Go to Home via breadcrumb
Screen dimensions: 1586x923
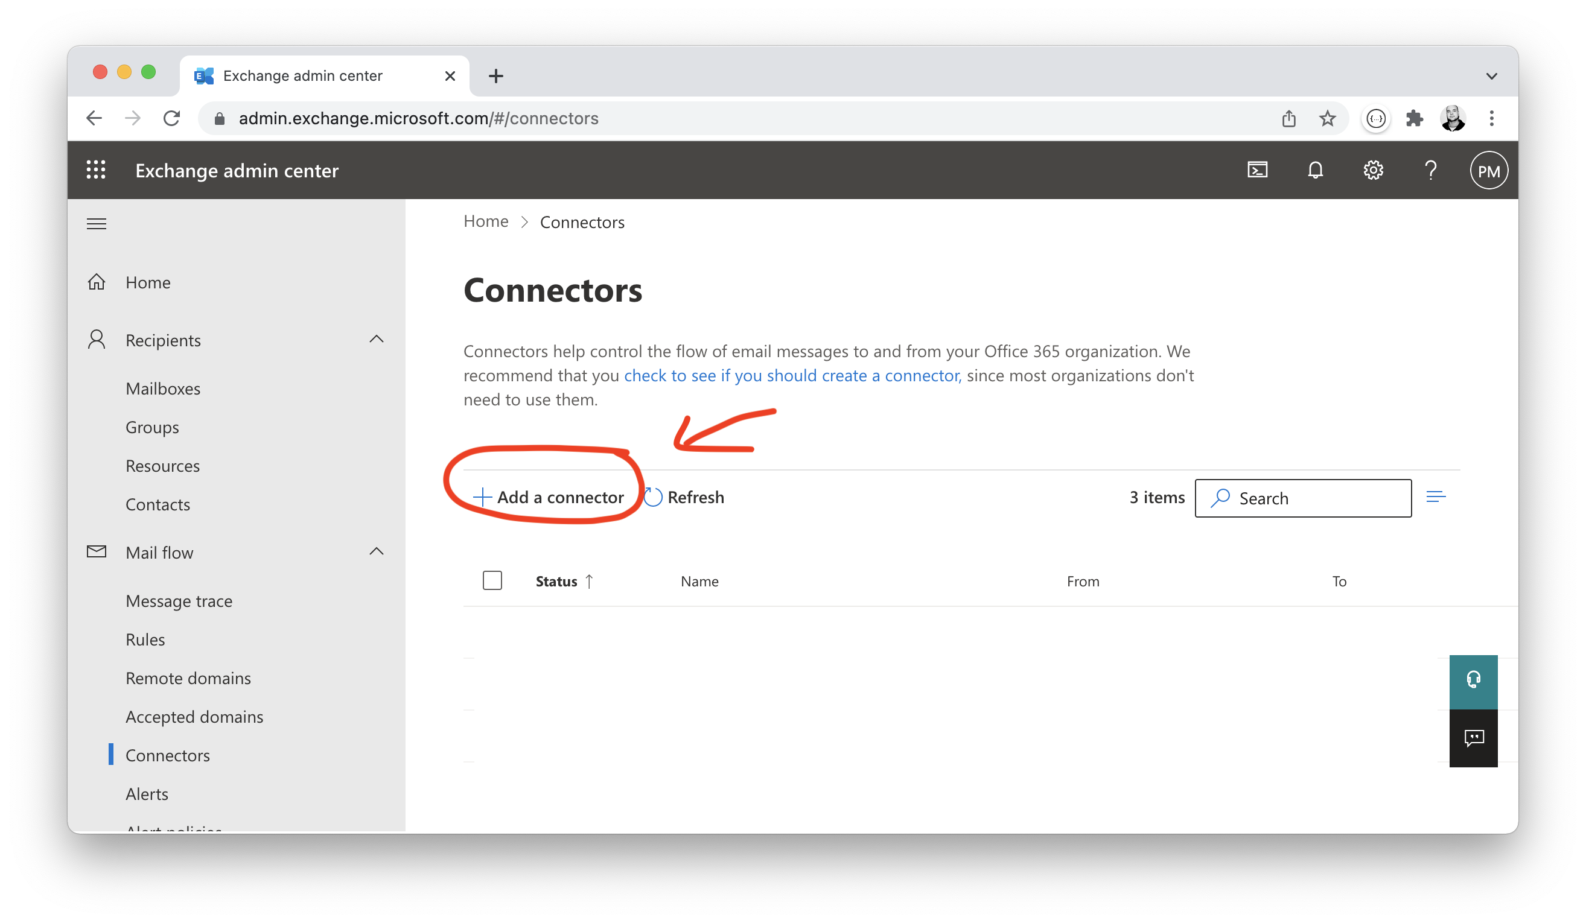click(485, 221)
